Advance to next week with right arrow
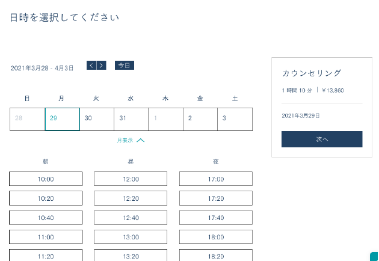This screenshot has height=261, width=379. click(x=101, y=66)
